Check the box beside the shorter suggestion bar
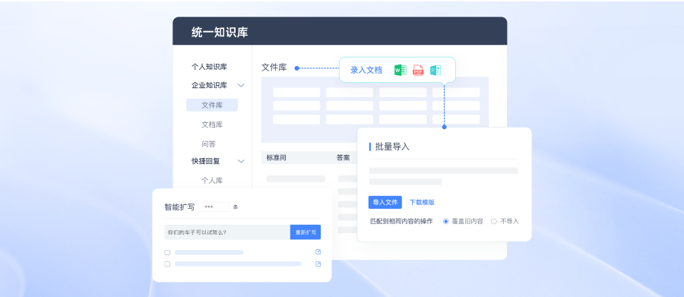Screen dimensions: 684x297 tap(167, 252)
